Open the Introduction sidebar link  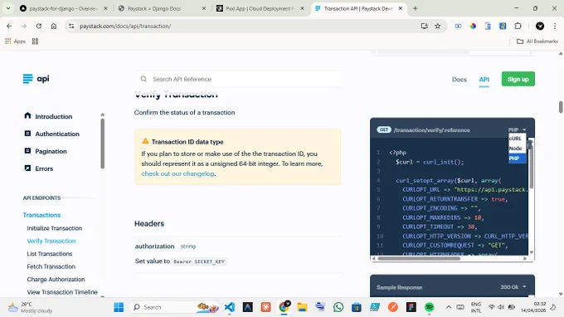(x=54, y=116)
